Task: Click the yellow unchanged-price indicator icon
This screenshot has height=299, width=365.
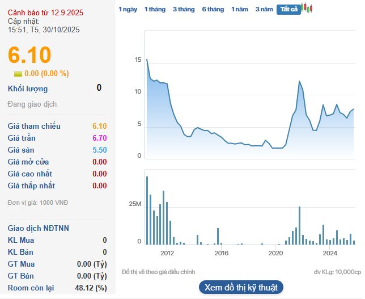Action: 18,73
